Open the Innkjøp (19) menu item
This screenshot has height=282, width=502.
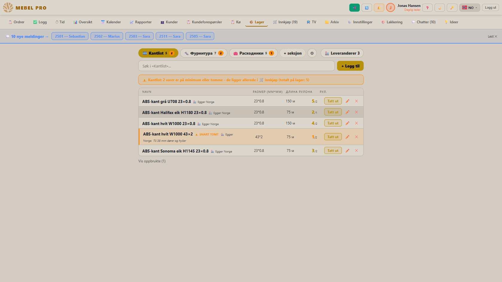pos(285,22)
